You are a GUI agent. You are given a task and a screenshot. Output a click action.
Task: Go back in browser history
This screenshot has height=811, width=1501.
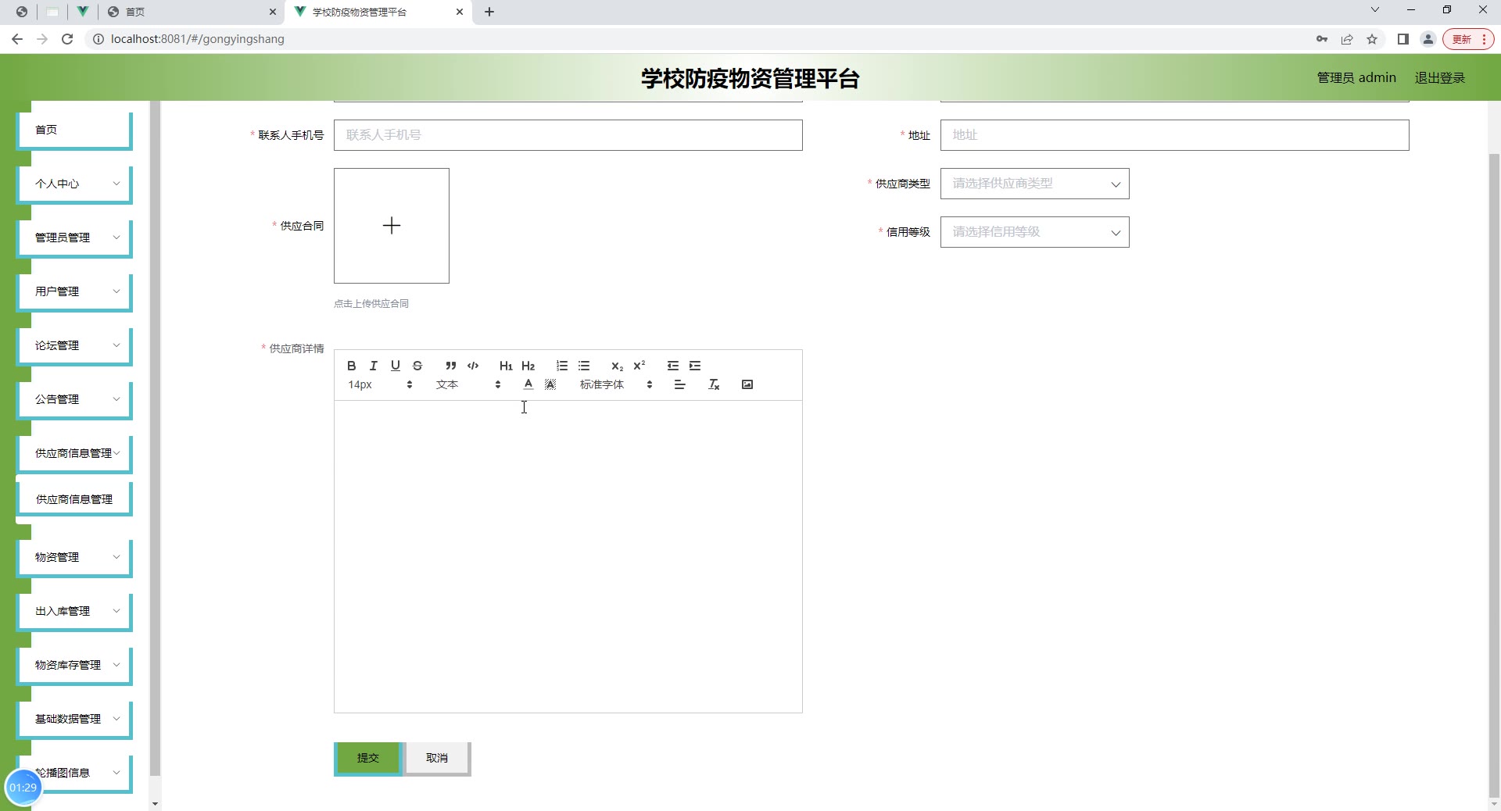click(17, 39)
